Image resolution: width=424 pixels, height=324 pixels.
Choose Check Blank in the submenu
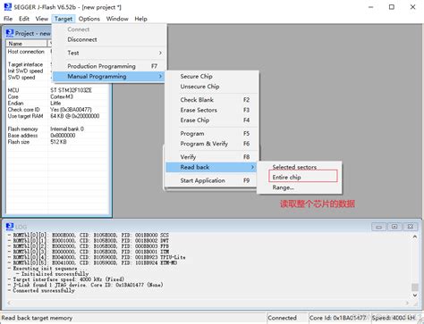(x=212, y=100)
